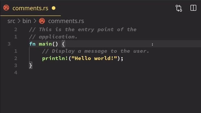The width and height of the screenshot is (201, 113).
Task: Open the source control changes icon
Action: pyautogui.click(x=179, y=8)
